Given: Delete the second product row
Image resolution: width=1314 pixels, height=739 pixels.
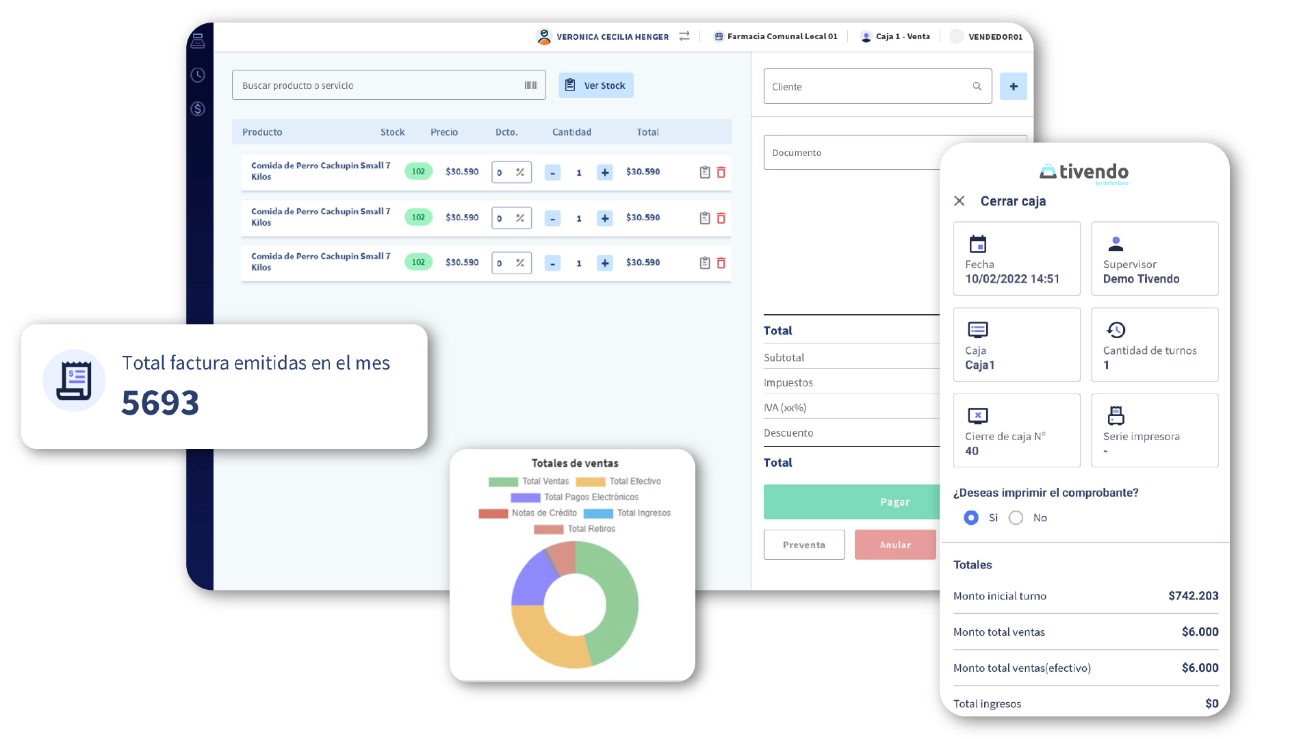Looking at the screenshot, I should 721,218.
